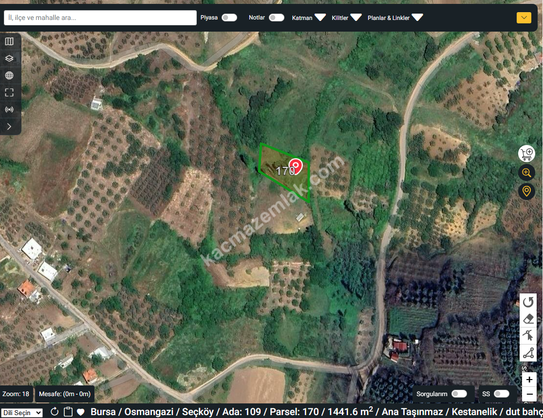Open the Planlar & Linkler menu

pos(395,18)
